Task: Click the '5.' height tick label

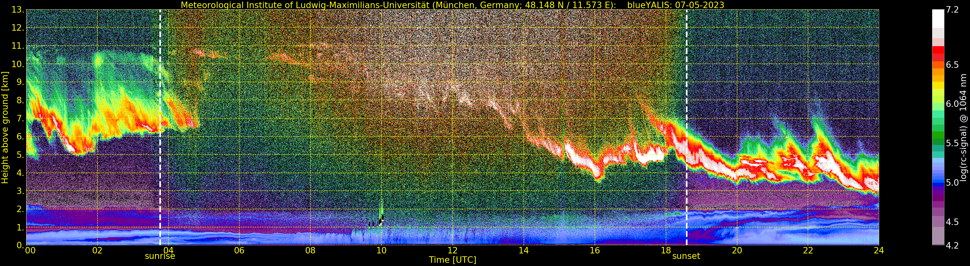Action: click(20, 155)
